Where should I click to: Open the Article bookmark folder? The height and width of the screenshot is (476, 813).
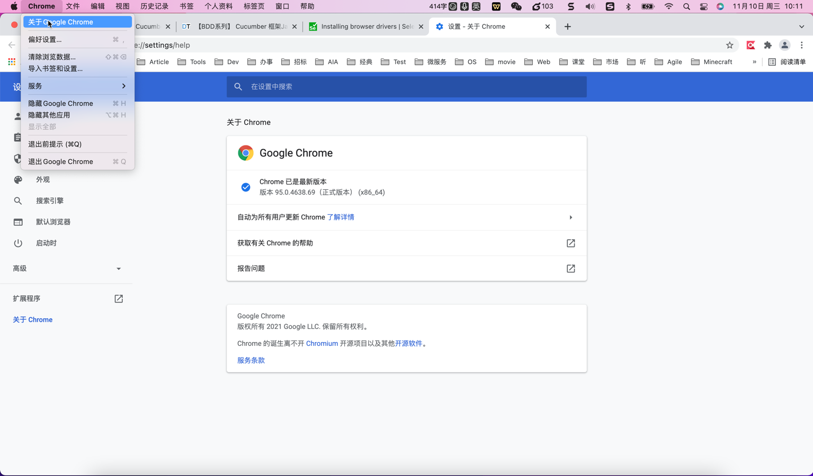click(x=153, y=62)
